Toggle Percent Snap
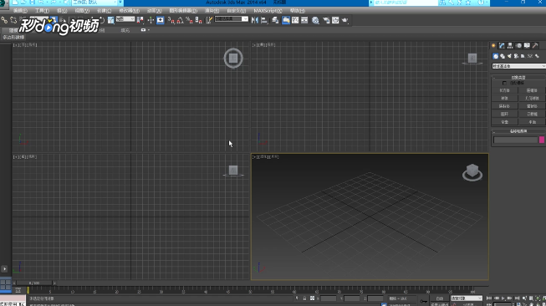 point(190,20)
